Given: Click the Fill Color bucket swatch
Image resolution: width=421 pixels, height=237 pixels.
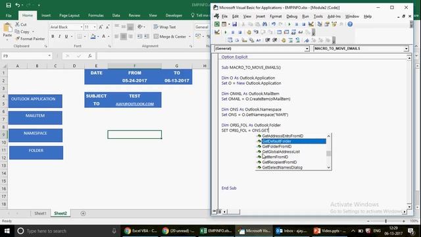Looking at the screenshot, I should (93, 36).
